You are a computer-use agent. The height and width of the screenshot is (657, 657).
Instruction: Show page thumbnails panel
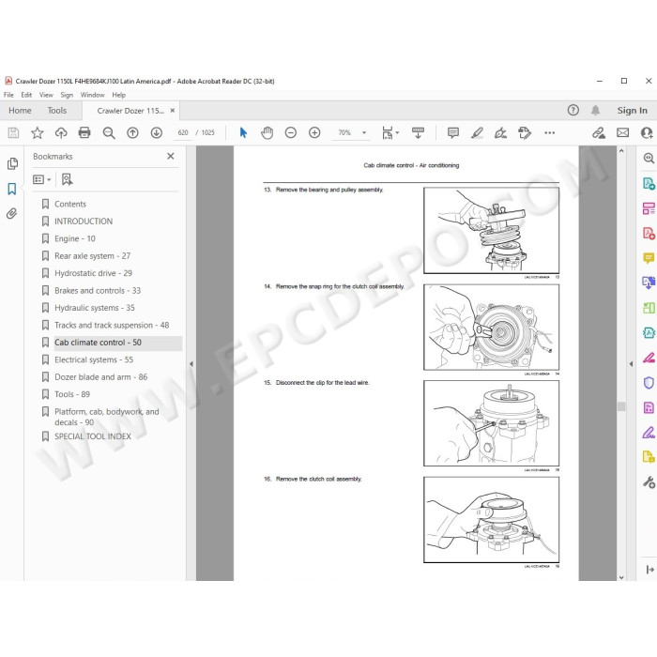point(12,163)
